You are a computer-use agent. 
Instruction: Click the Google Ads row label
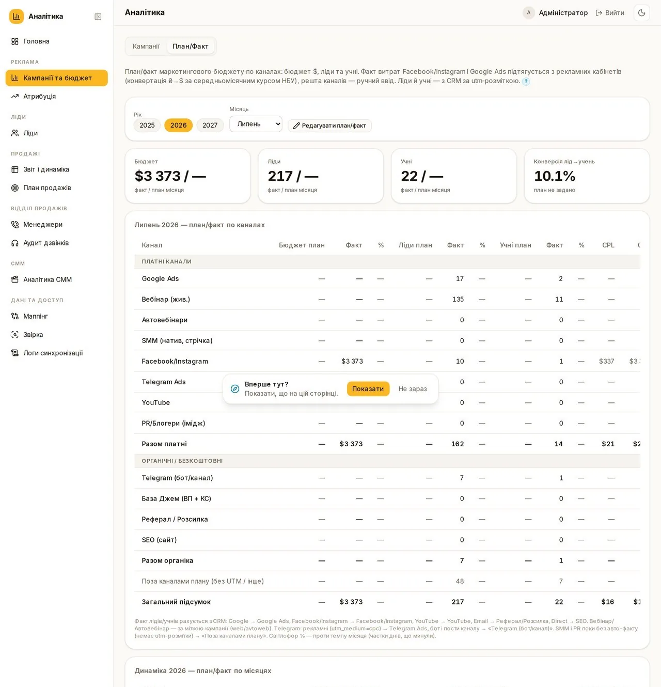coord(160,279)
